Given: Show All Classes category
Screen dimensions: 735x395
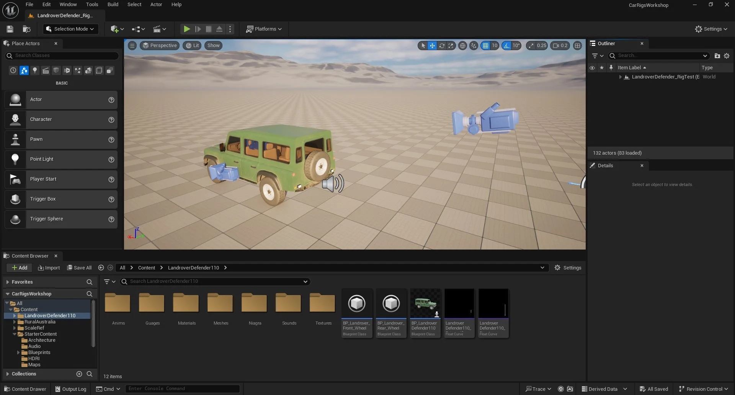Looking at the screenshot, I should tap(110, 70).
